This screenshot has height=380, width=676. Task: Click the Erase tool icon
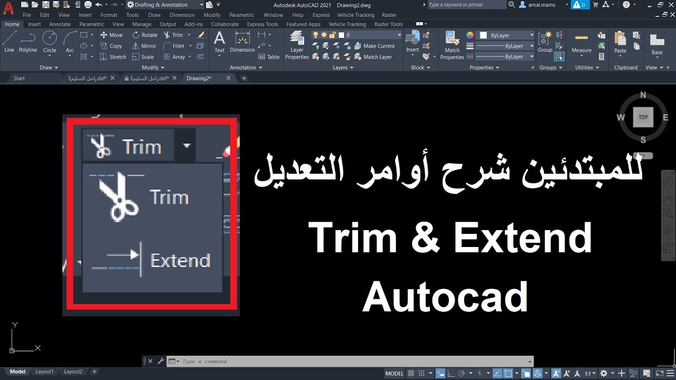pyautogui.click(x=201, y=35)
